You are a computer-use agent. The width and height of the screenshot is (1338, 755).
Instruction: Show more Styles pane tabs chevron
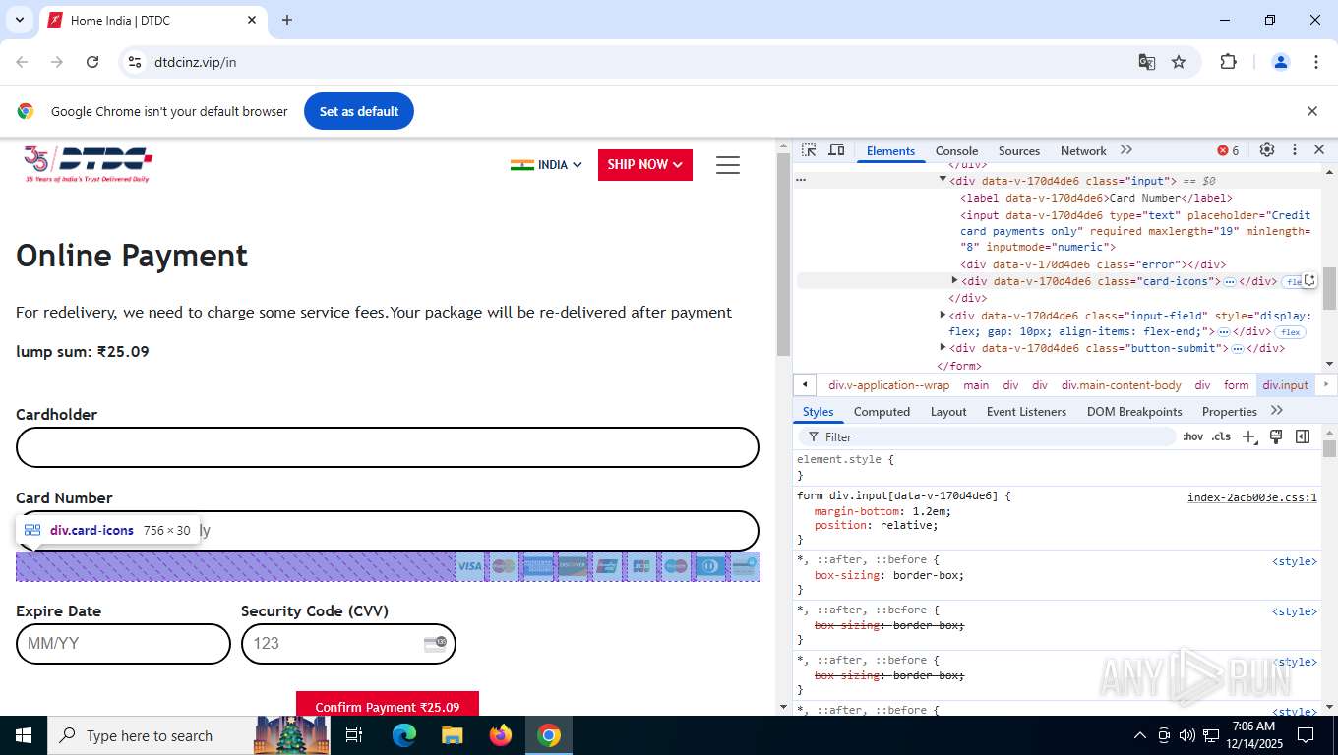click(x=1277, y=411)
